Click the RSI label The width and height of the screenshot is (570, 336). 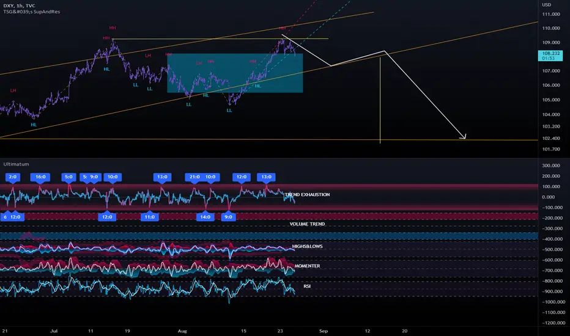click(x=307, y=287)
